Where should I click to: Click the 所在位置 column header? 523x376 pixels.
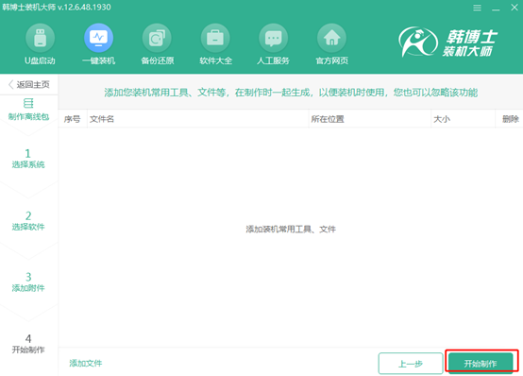click(x=328, y=119)
